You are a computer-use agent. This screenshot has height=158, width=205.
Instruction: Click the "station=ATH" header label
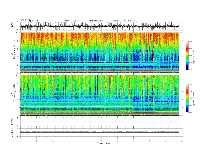[x=96, y=21]
